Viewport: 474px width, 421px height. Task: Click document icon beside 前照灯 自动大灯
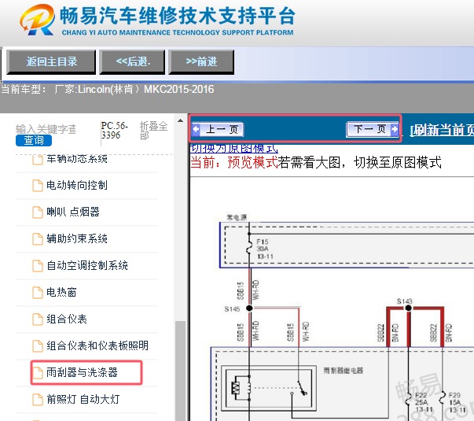(x=38, y=399)
